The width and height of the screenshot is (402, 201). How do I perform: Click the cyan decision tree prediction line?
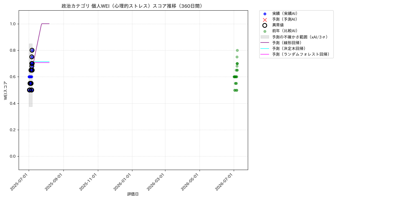[42, 61]
